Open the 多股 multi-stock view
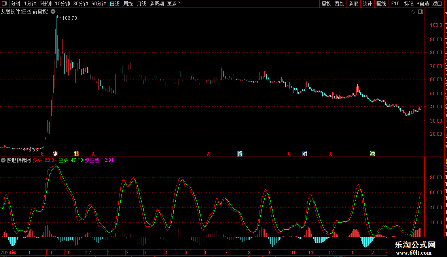The width and height of the screenshot is (447, 257). pos(353,4)
